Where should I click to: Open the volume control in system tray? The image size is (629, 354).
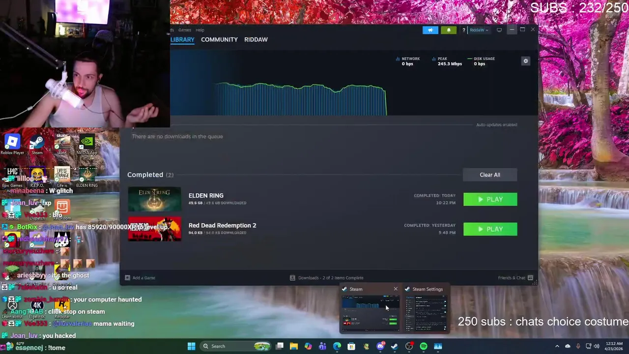point(597,346)
